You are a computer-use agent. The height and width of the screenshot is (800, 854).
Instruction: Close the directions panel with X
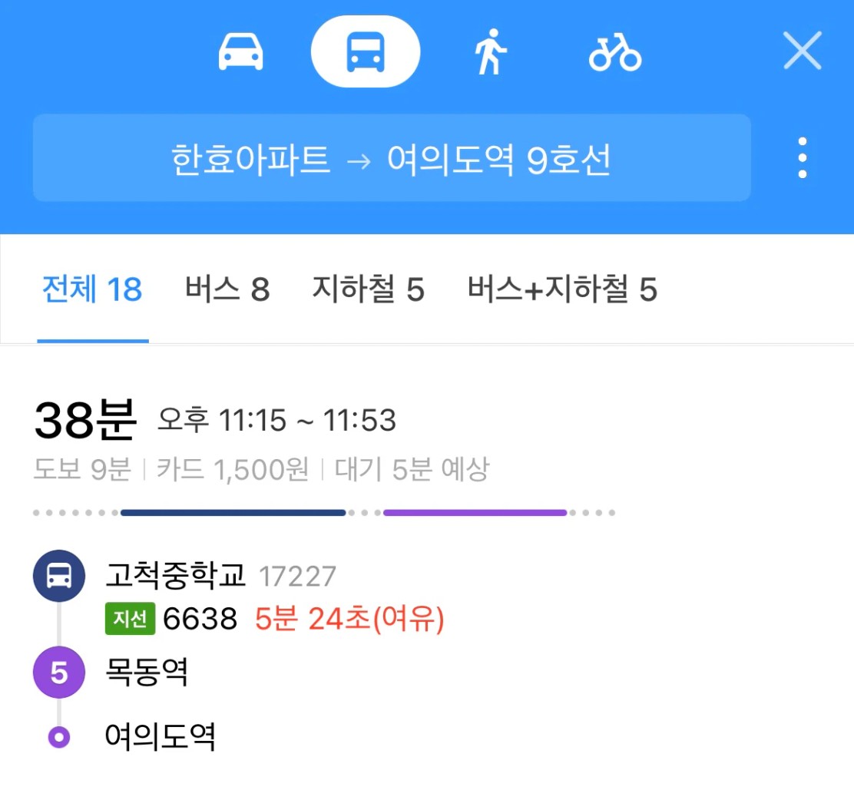(x=803, y=50)
